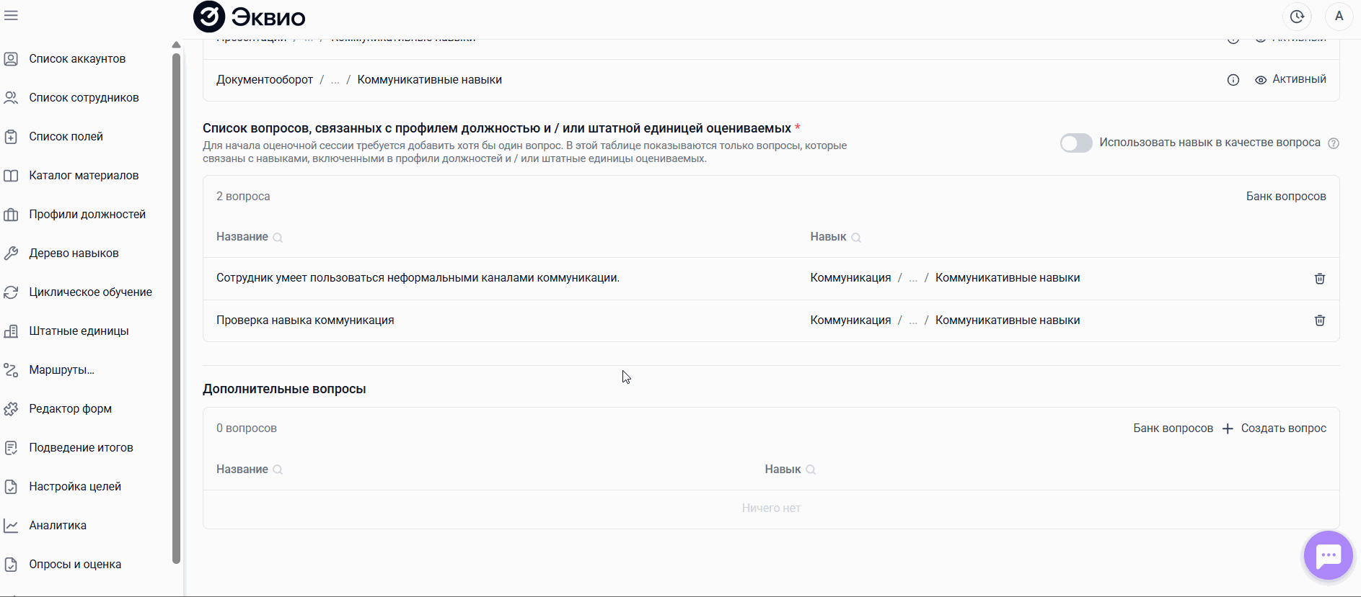Screen dimensions: 1361x597
Task: Expand skill path ellipsis in first question row
Action: pos(913,279)
